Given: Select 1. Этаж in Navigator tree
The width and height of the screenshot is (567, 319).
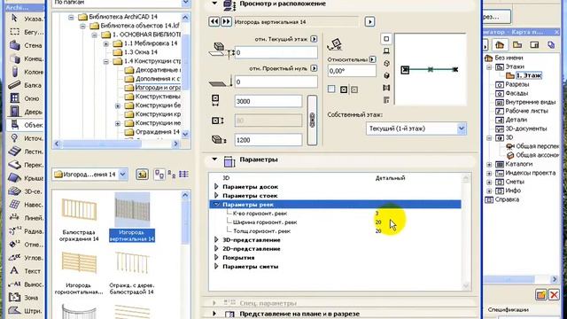Looking at the screenshot, I should pos(529,75).
